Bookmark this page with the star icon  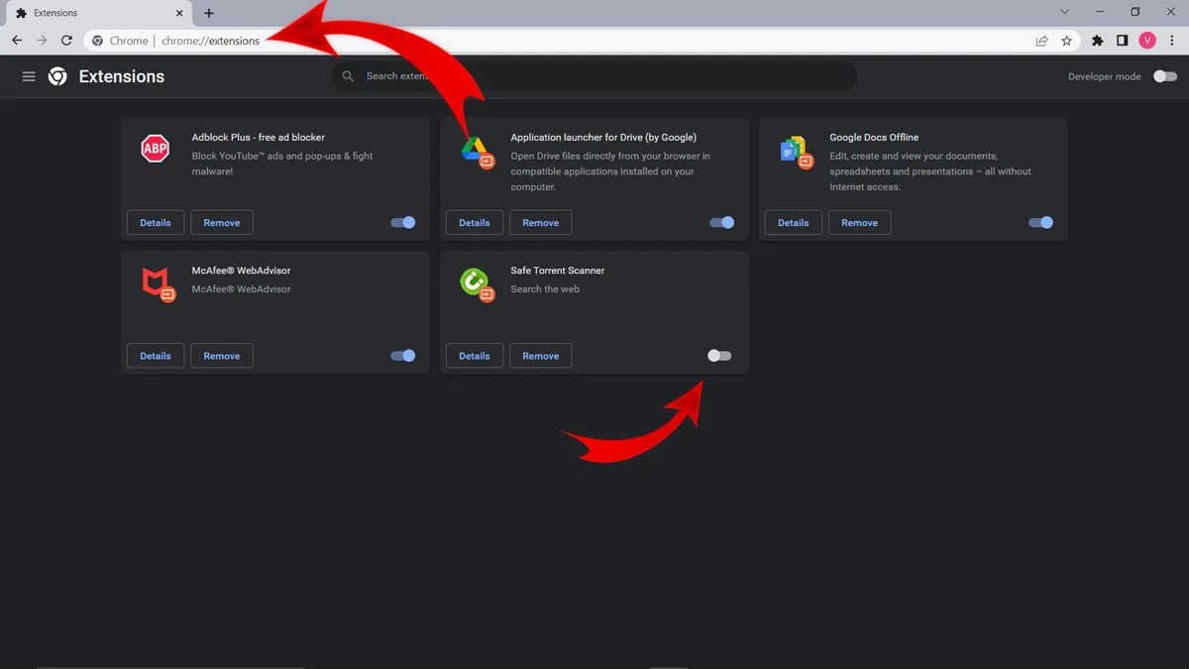pyautogui.click(x=1066, y=41)
